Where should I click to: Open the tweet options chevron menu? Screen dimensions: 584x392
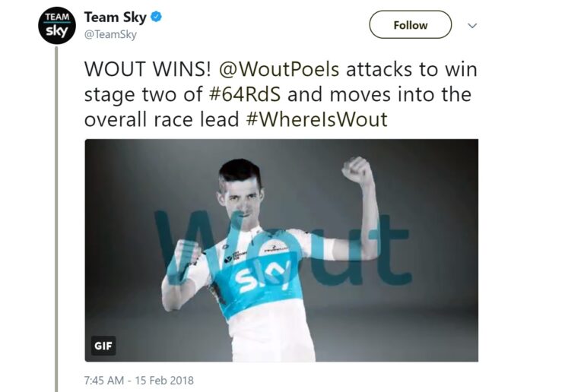click(x=472, y=26)
